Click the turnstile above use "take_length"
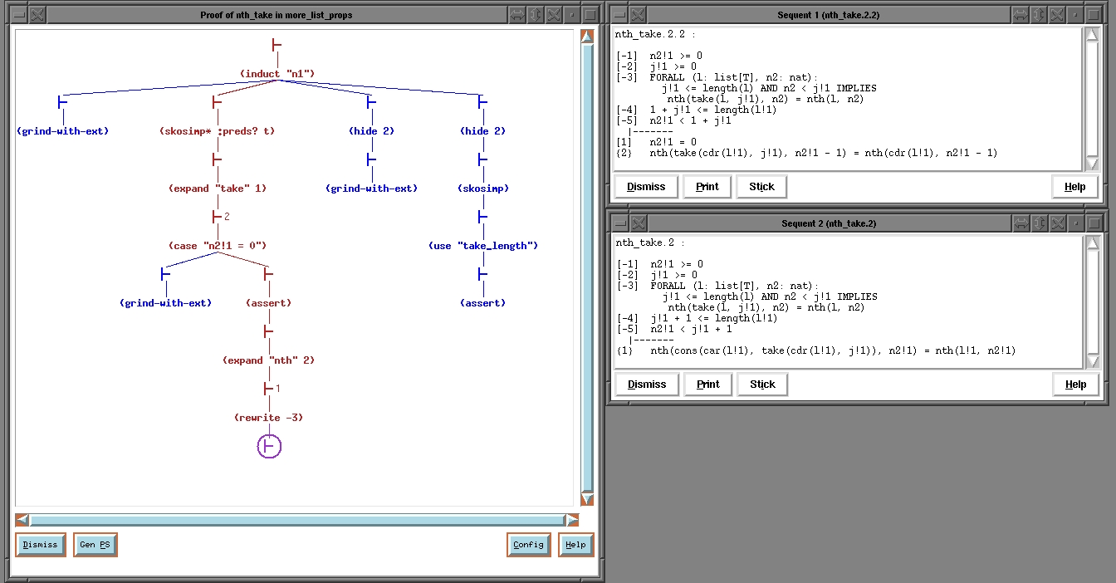The height and width of the screenshot is (583, 1116). coord(482,217)
